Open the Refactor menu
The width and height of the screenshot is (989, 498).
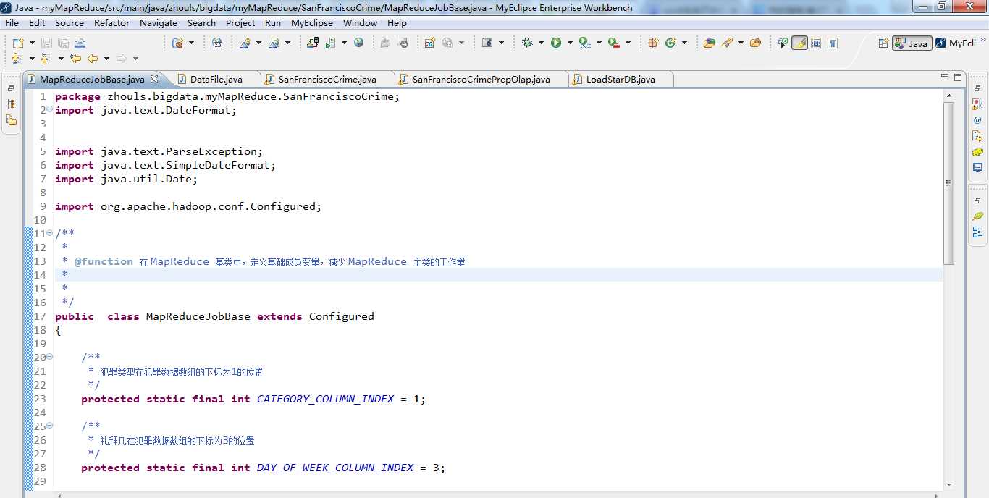[112, 22]
